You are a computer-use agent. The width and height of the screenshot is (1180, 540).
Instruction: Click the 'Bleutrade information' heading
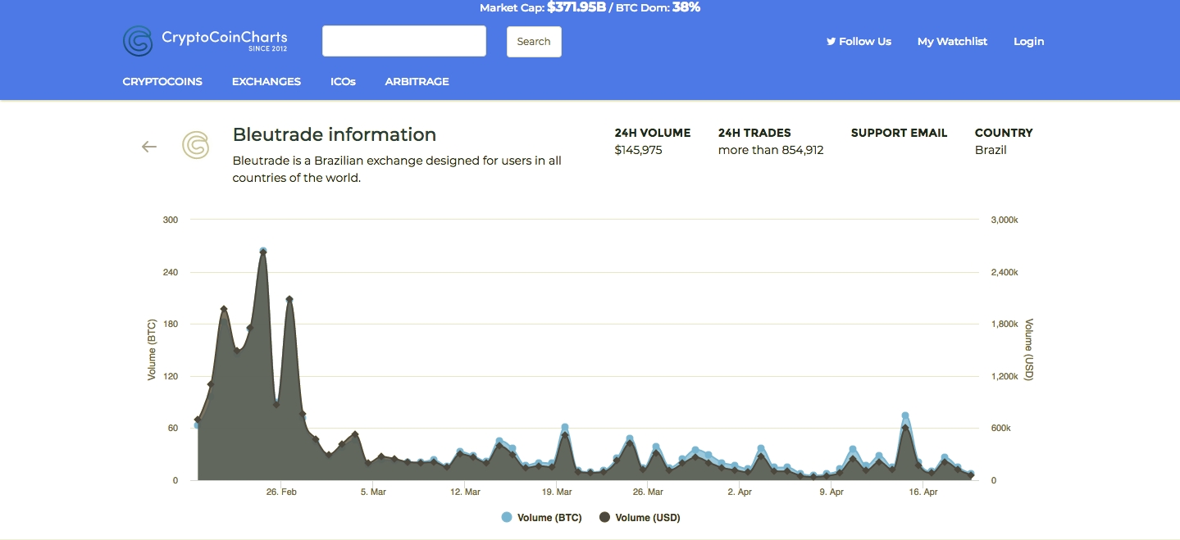[x=335, y=134]
